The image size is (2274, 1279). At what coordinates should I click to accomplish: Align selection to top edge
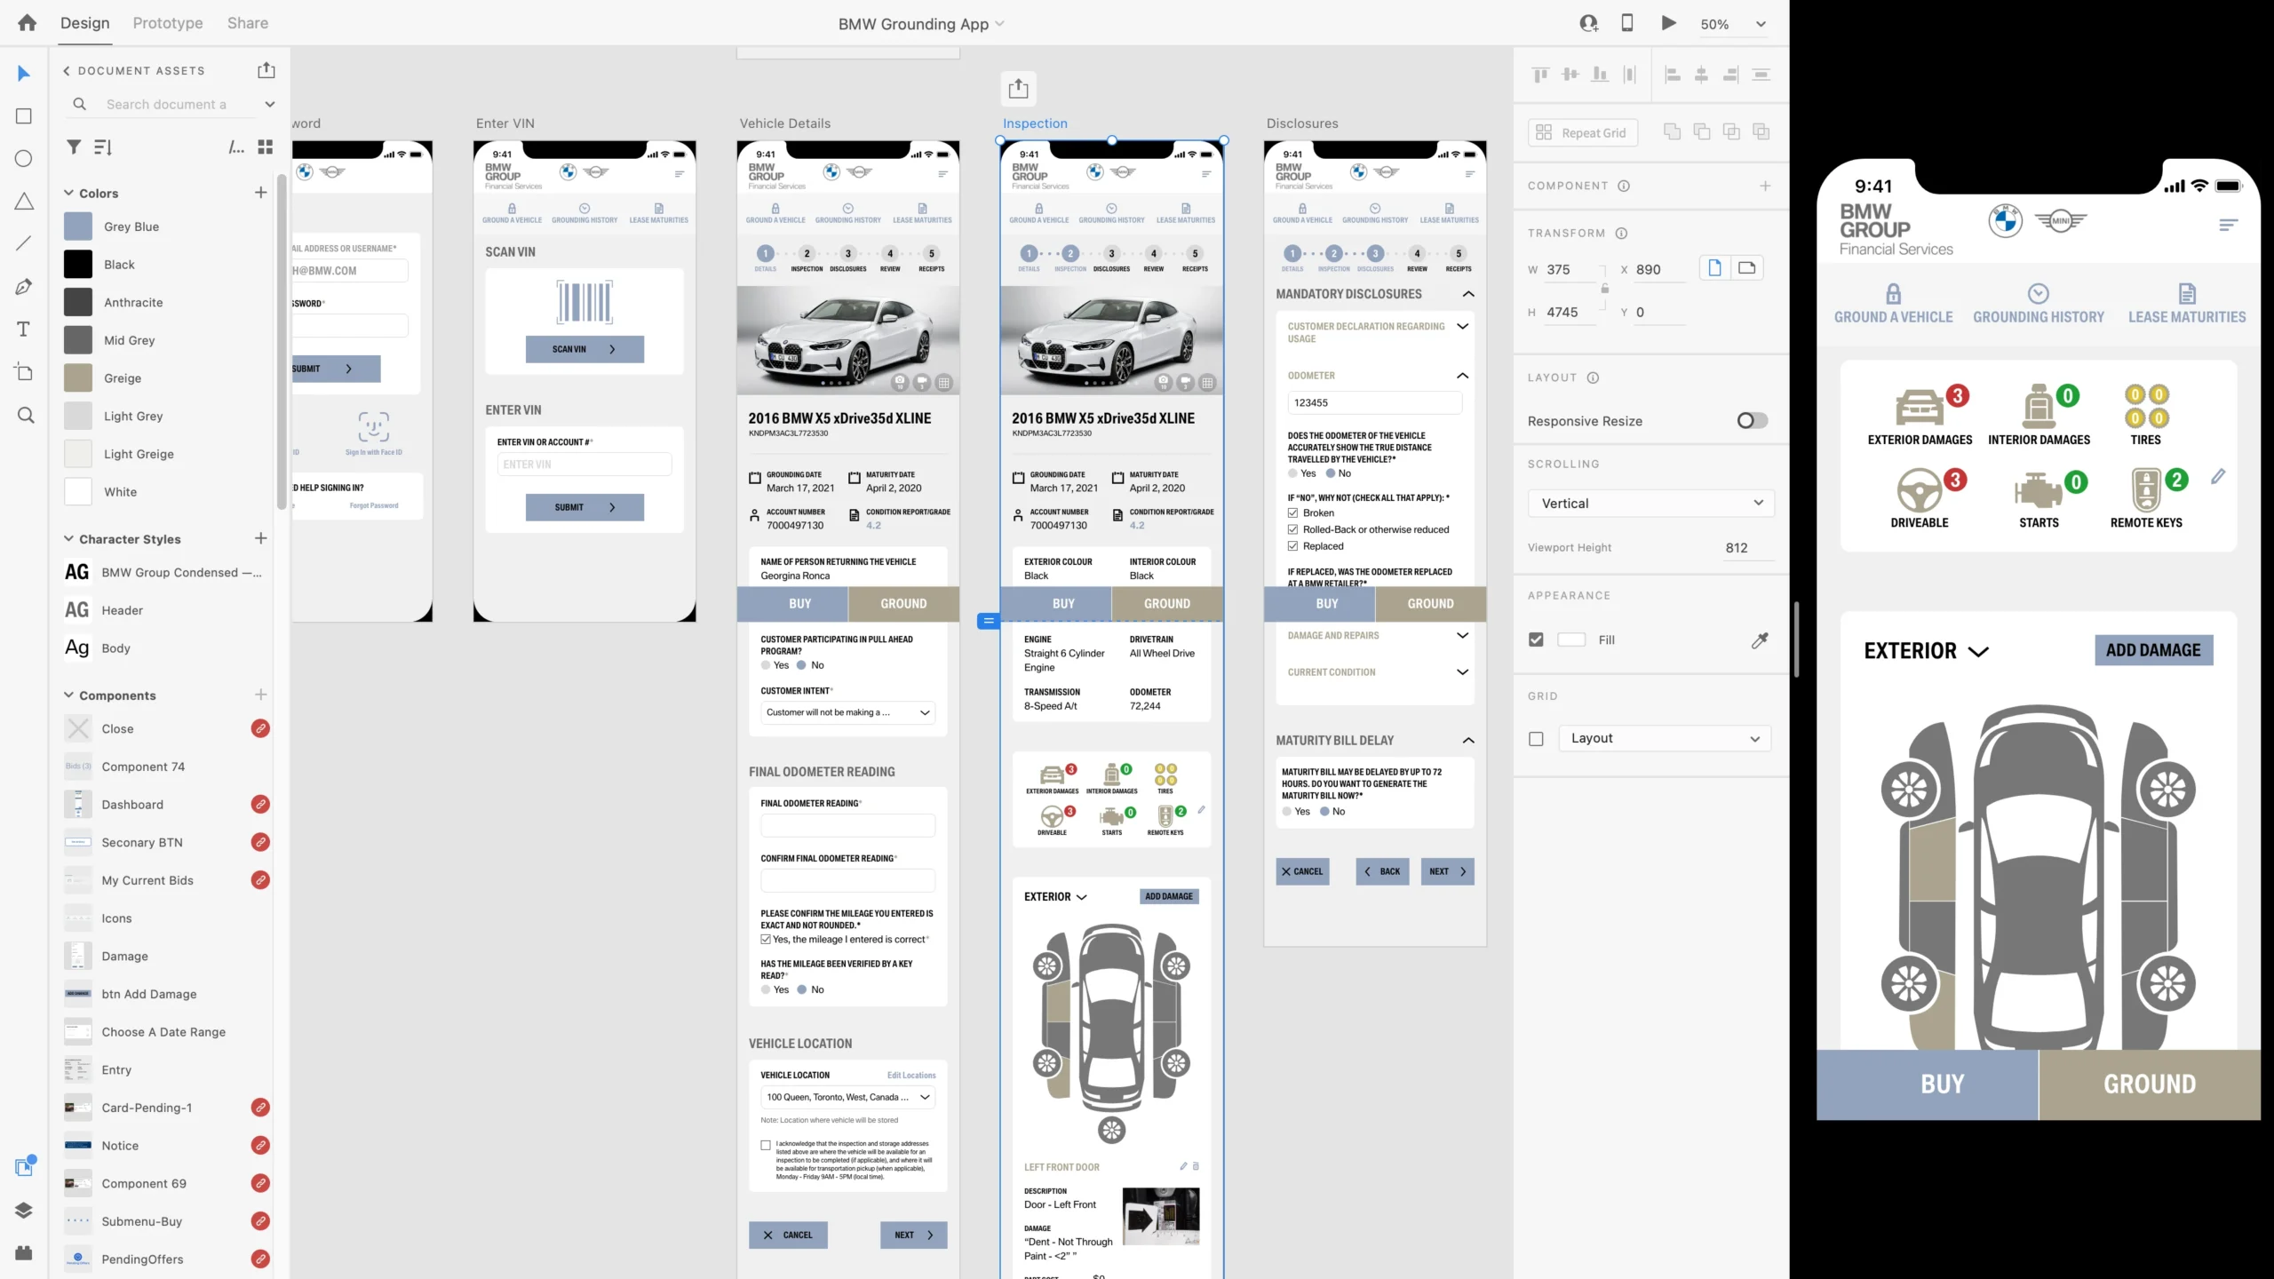pos(1541,75)
